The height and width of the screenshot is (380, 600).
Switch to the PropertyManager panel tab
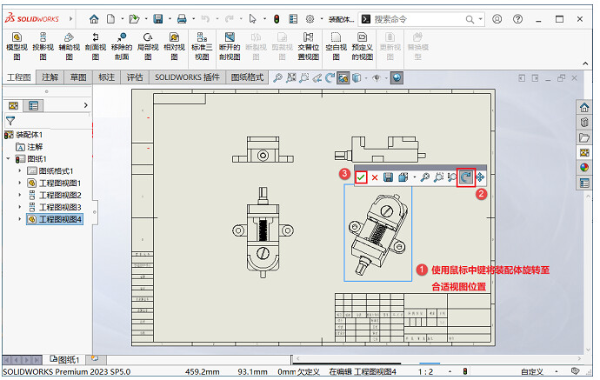(34, 105)
